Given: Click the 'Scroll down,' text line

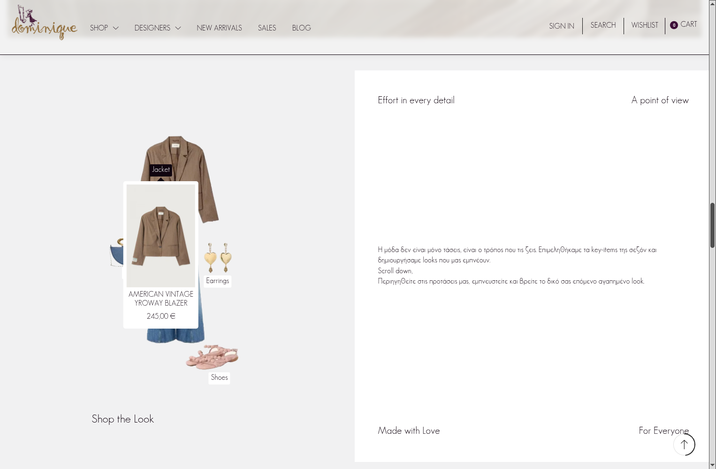Looking at the screenshot, I should click(x=396, y=271).
